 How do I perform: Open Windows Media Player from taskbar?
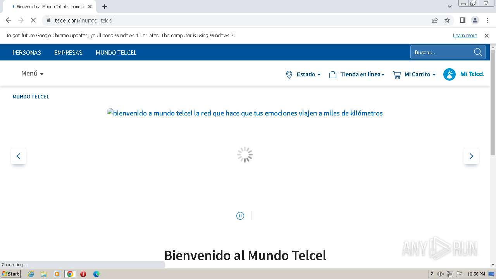57,274
